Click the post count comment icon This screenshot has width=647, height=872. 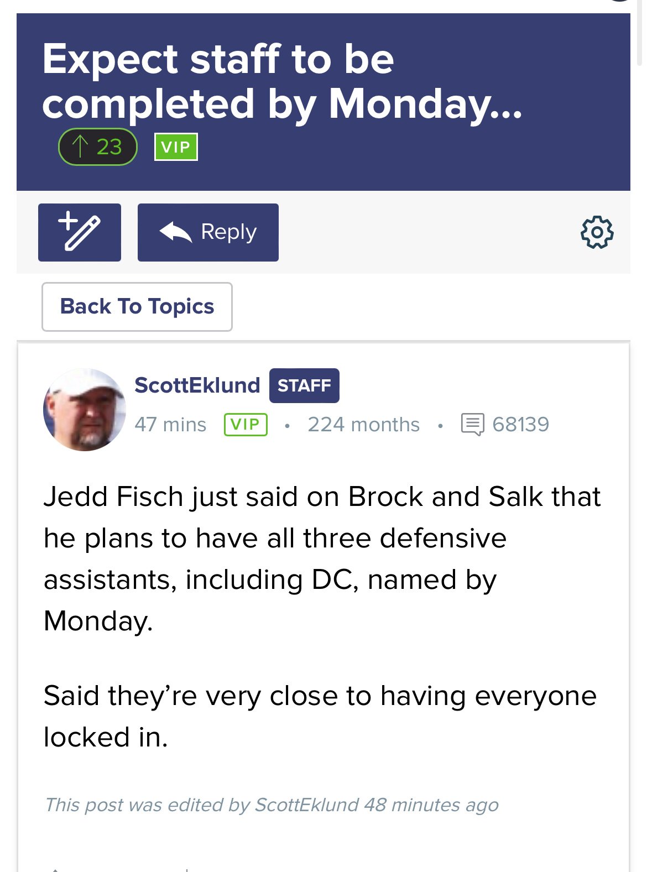pyautogui.click(x=472, y=425)
